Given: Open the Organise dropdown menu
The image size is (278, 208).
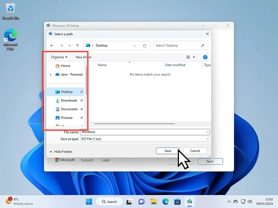Looking at the screenshot, I should [x=59, y=57].
